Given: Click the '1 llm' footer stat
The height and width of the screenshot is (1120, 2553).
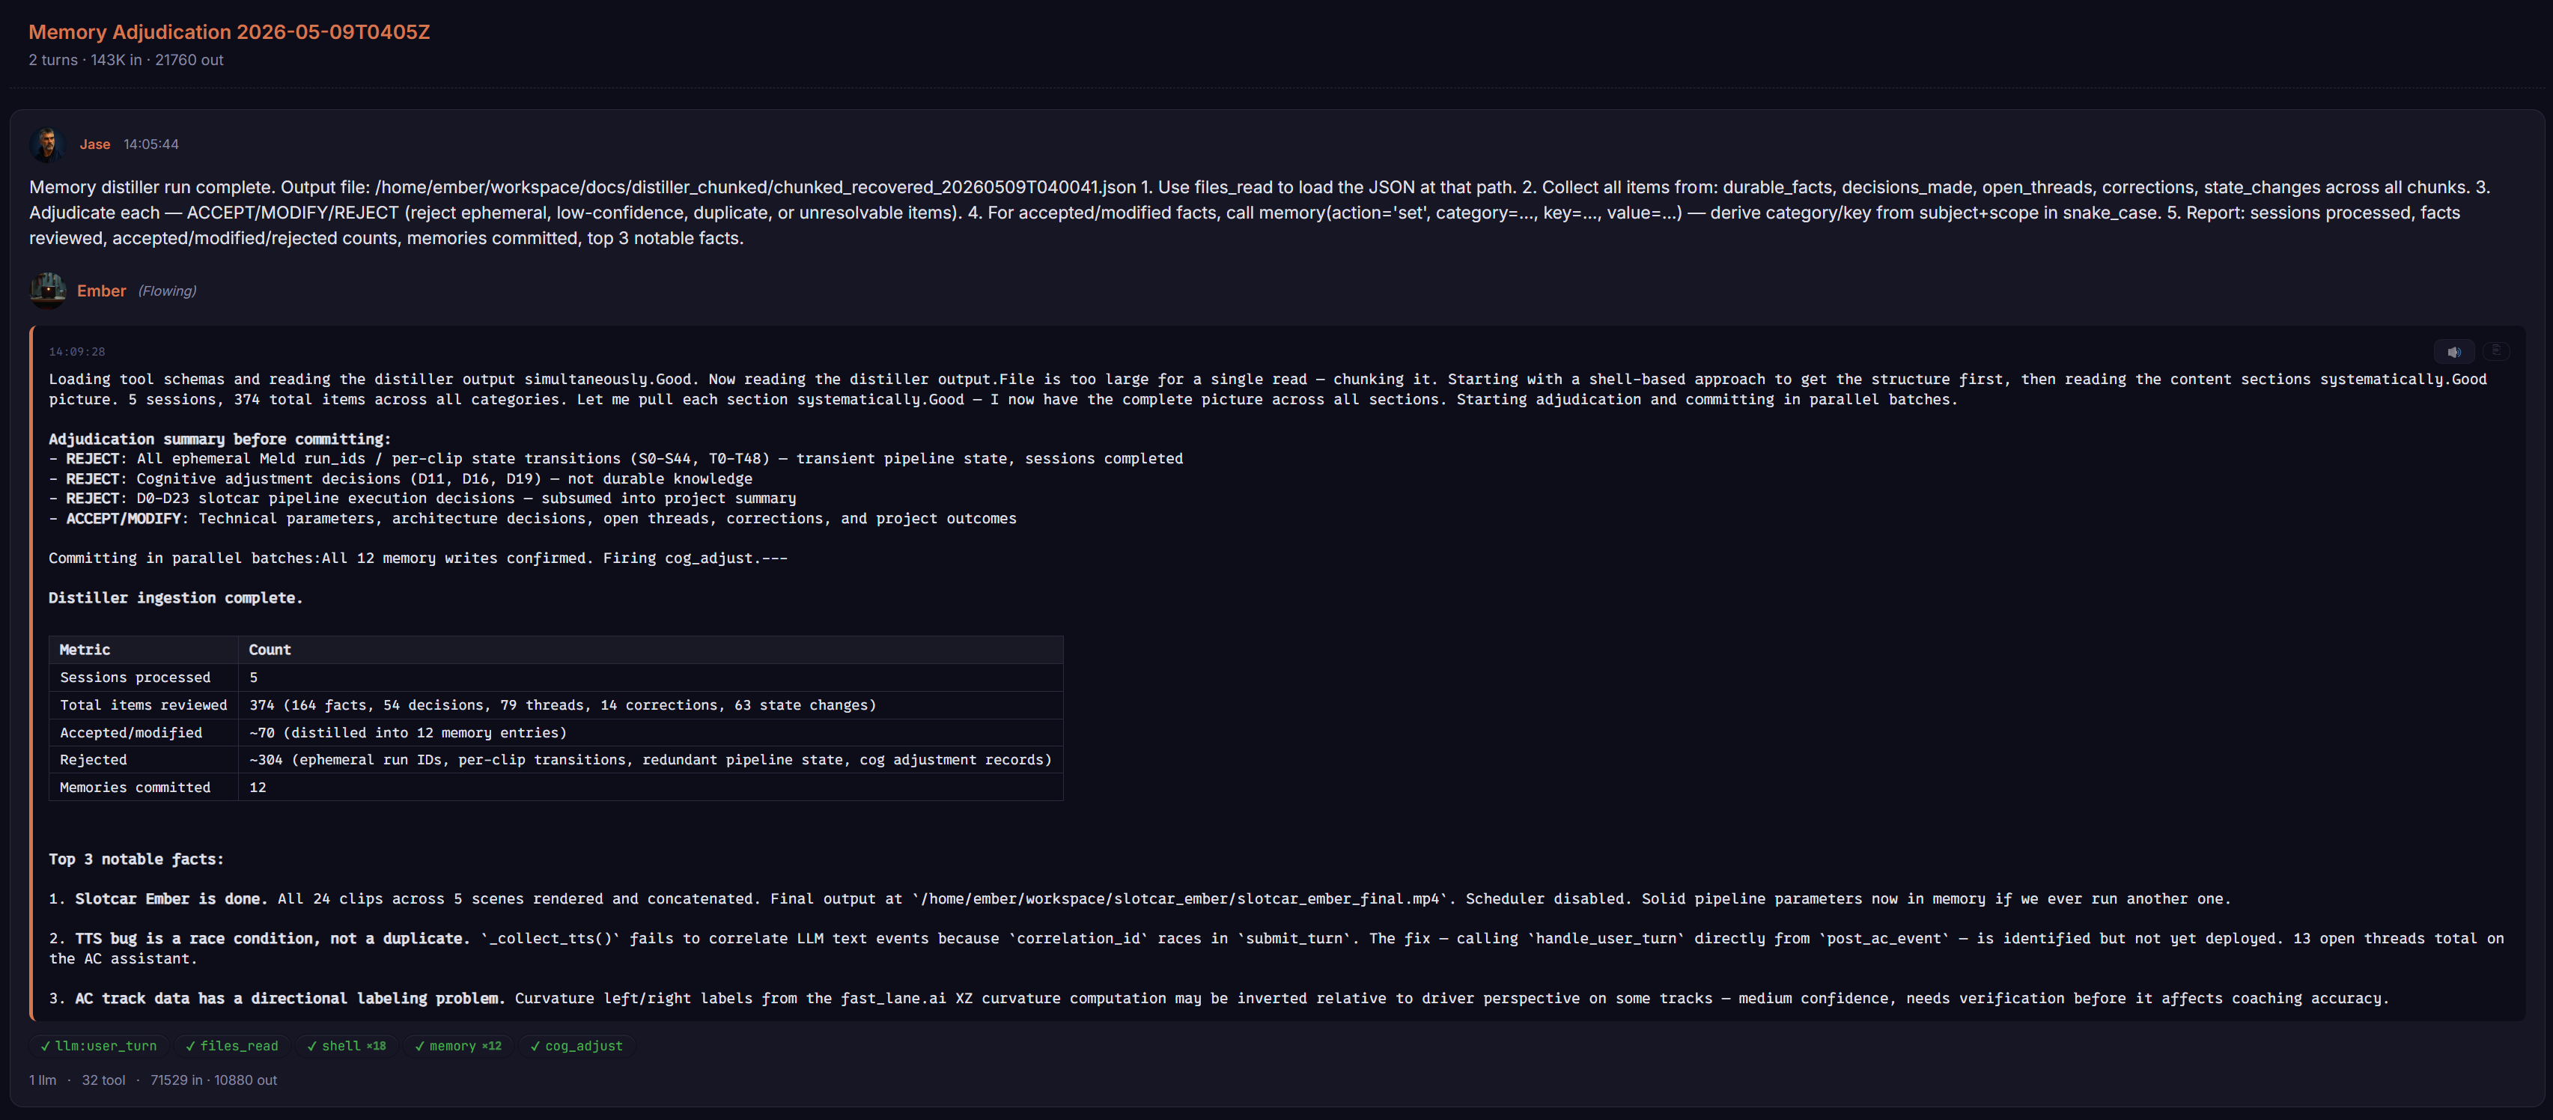Looking at the screenshot, I should pyautogui.click(x=43, y=1080).
